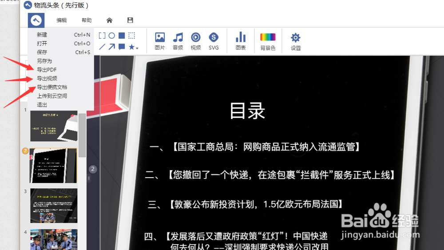Open the 帮助 menu
Screen dimensions: 444x250
87,20
